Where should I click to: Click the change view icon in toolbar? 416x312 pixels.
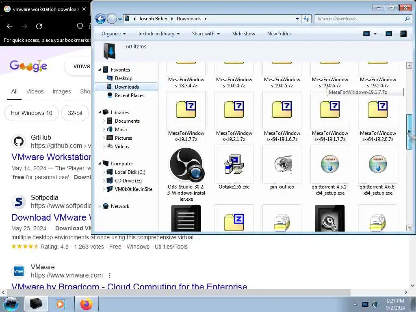[x=366, y=34]
